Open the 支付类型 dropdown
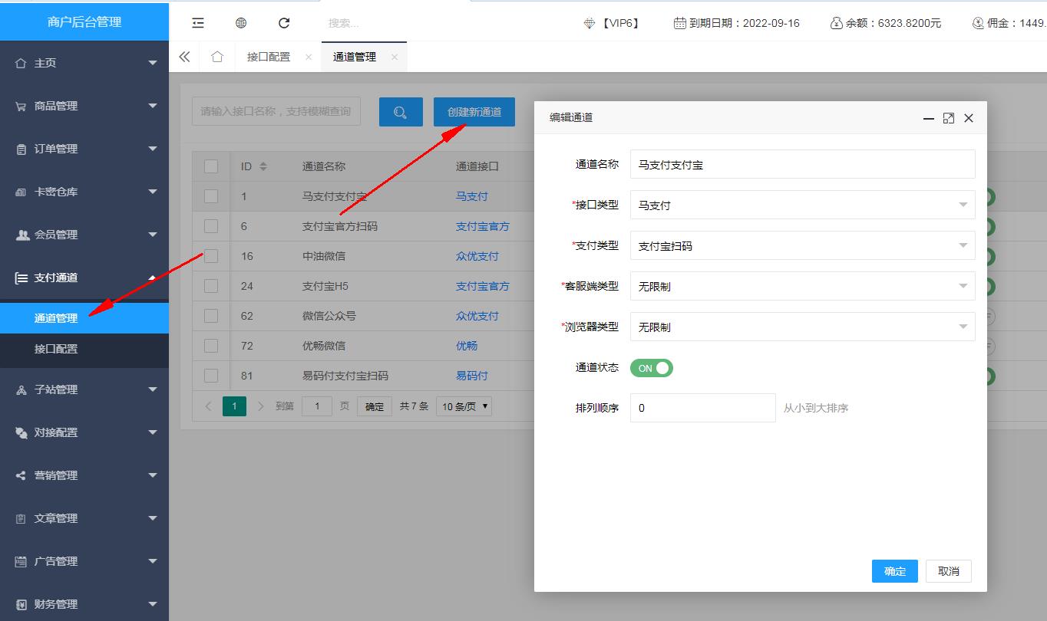The width and height of the screenshot is (1047, 621). pos(802,245)
